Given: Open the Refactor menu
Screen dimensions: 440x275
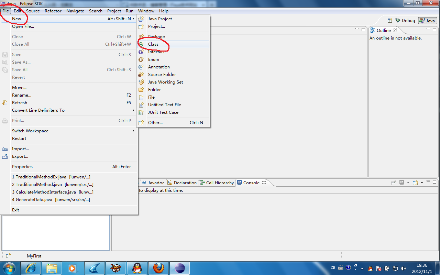Looking at the screenshot, I should (x=53, y=11).
